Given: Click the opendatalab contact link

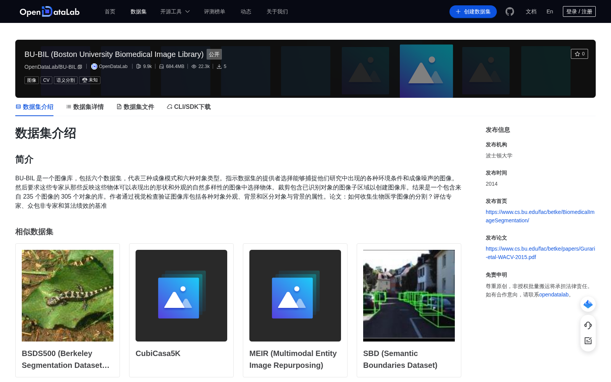Looking at the screenshot, I should [554, 295].
